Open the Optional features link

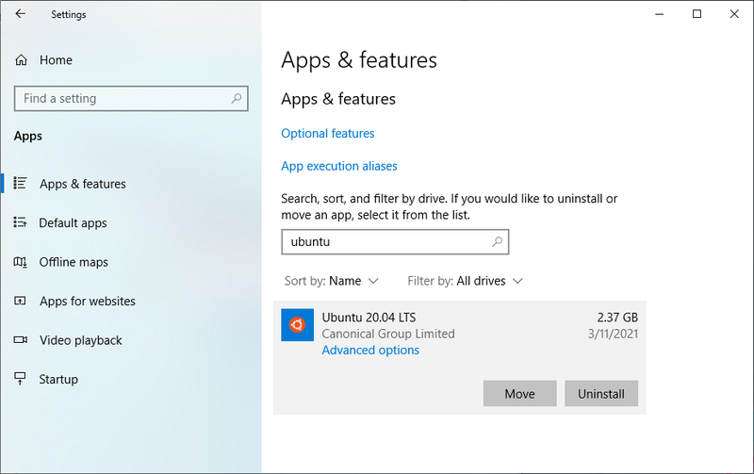[327, 133]
